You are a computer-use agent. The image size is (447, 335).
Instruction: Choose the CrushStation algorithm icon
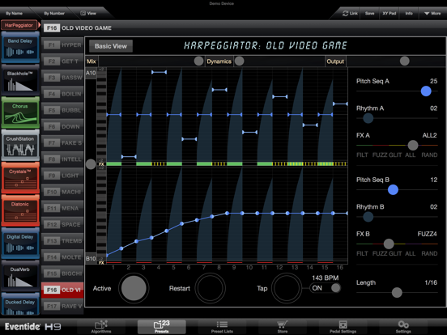pos(20,146)
